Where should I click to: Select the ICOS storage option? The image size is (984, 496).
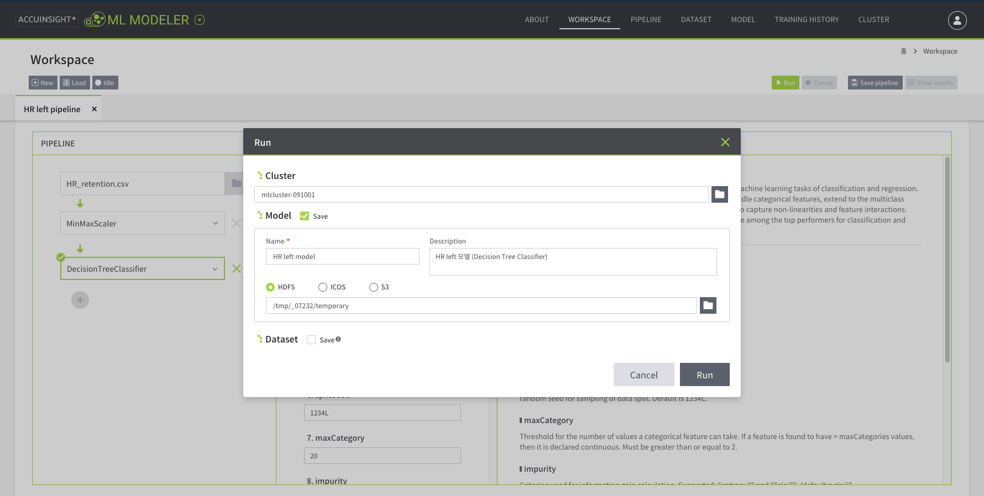click(323, 287)
